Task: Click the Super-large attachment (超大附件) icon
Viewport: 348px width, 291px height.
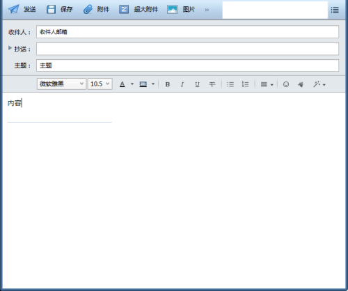Action: pyautogui.click(x=124, y=9)
